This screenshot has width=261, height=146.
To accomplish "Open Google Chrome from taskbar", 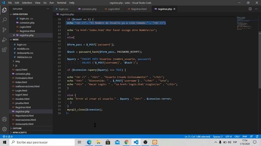I will pyautogui.click(x=126, y=142).
